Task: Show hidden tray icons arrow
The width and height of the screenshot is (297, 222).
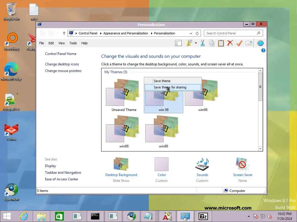Action: click(x=249, y=216)
